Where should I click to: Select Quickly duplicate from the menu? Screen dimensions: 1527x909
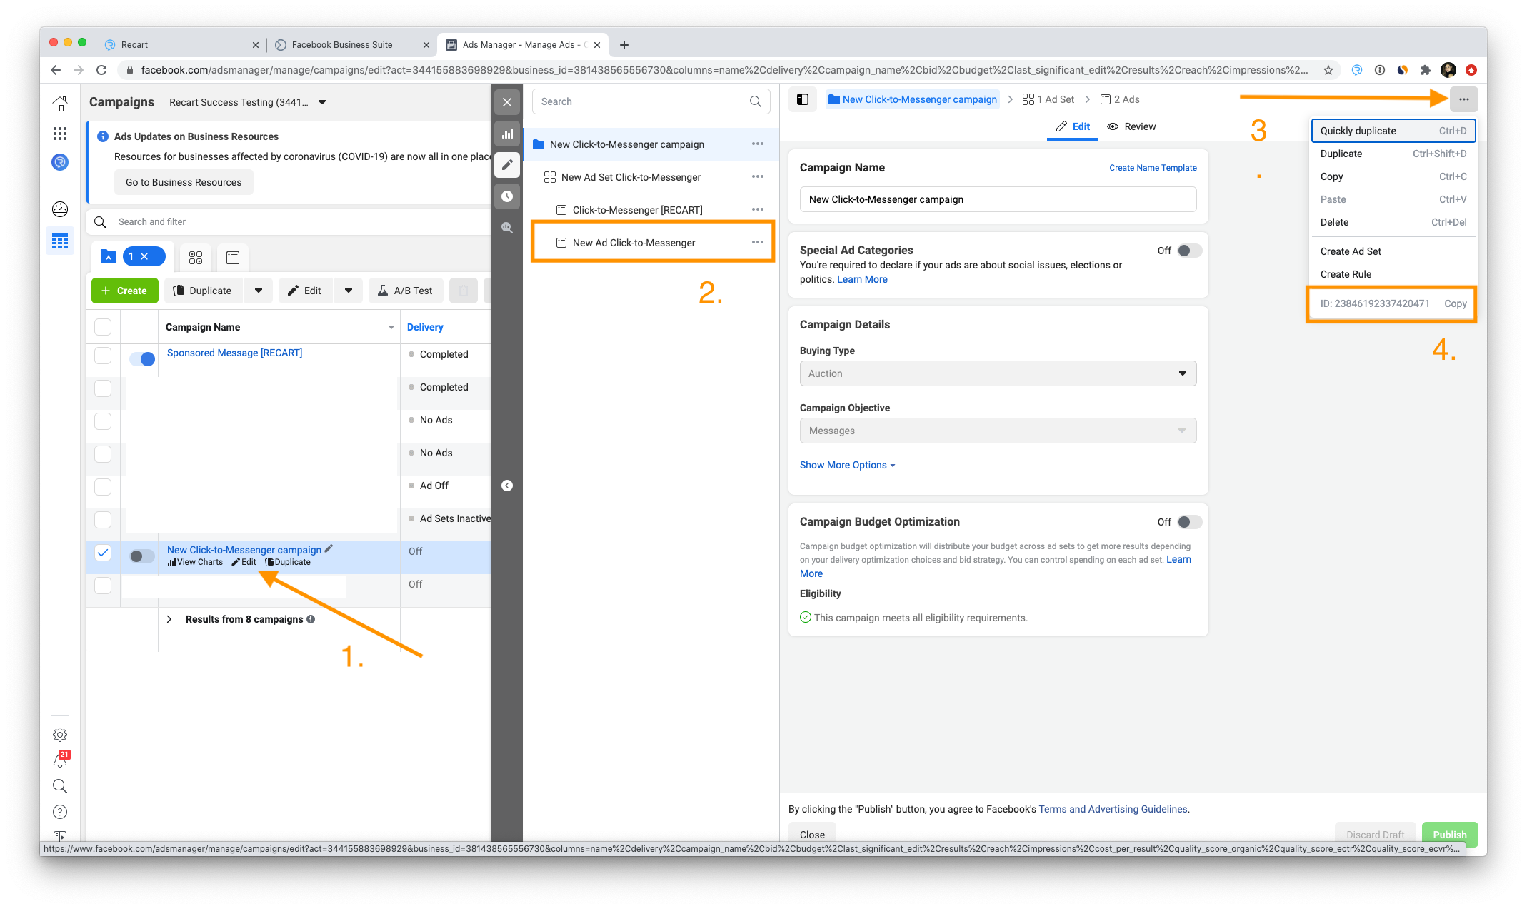(1393, 131)
